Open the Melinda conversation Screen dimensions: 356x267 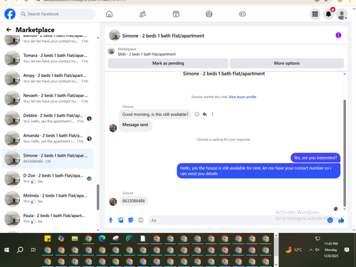tap(48, 199)
